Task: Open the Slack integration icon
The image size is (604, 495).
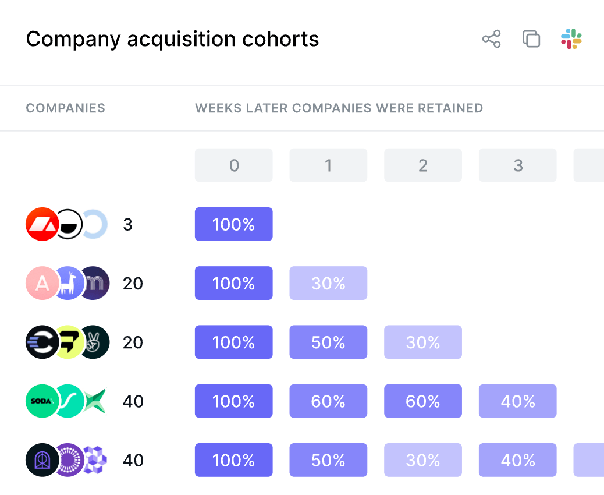Action: point(571,39)
